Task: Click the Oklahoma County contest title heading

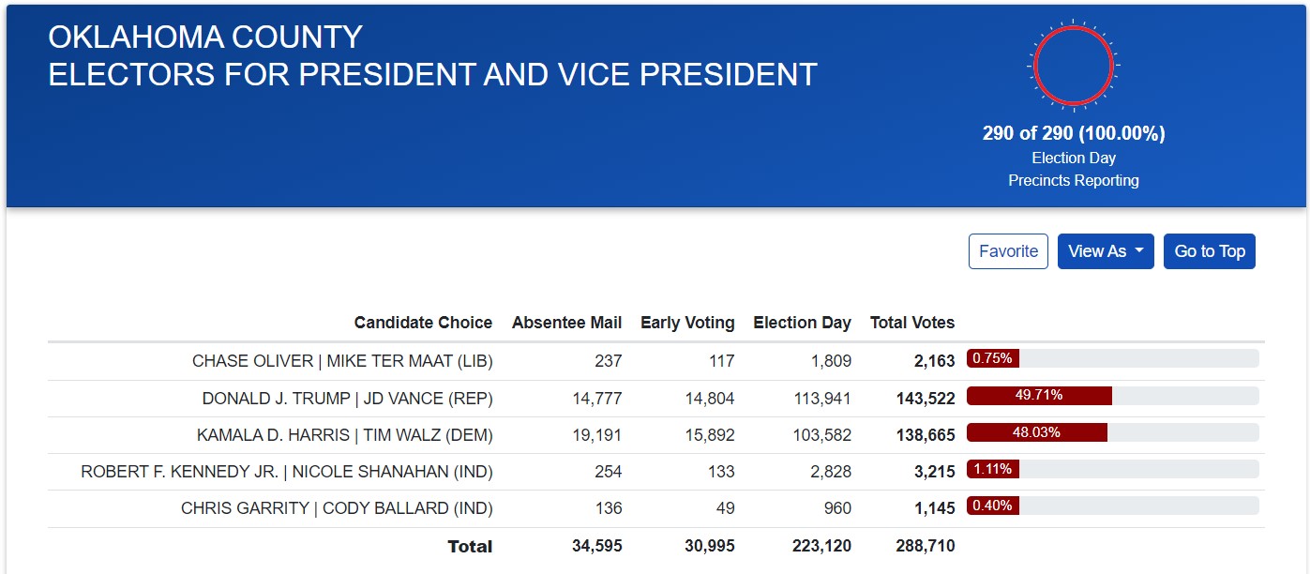Action: [x=432, y=55]
